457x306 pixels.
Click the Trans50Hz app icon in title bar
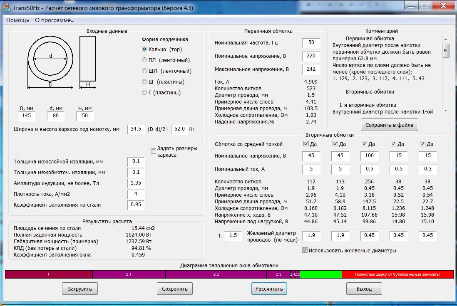pyautogui.click(x=7, y=7)
